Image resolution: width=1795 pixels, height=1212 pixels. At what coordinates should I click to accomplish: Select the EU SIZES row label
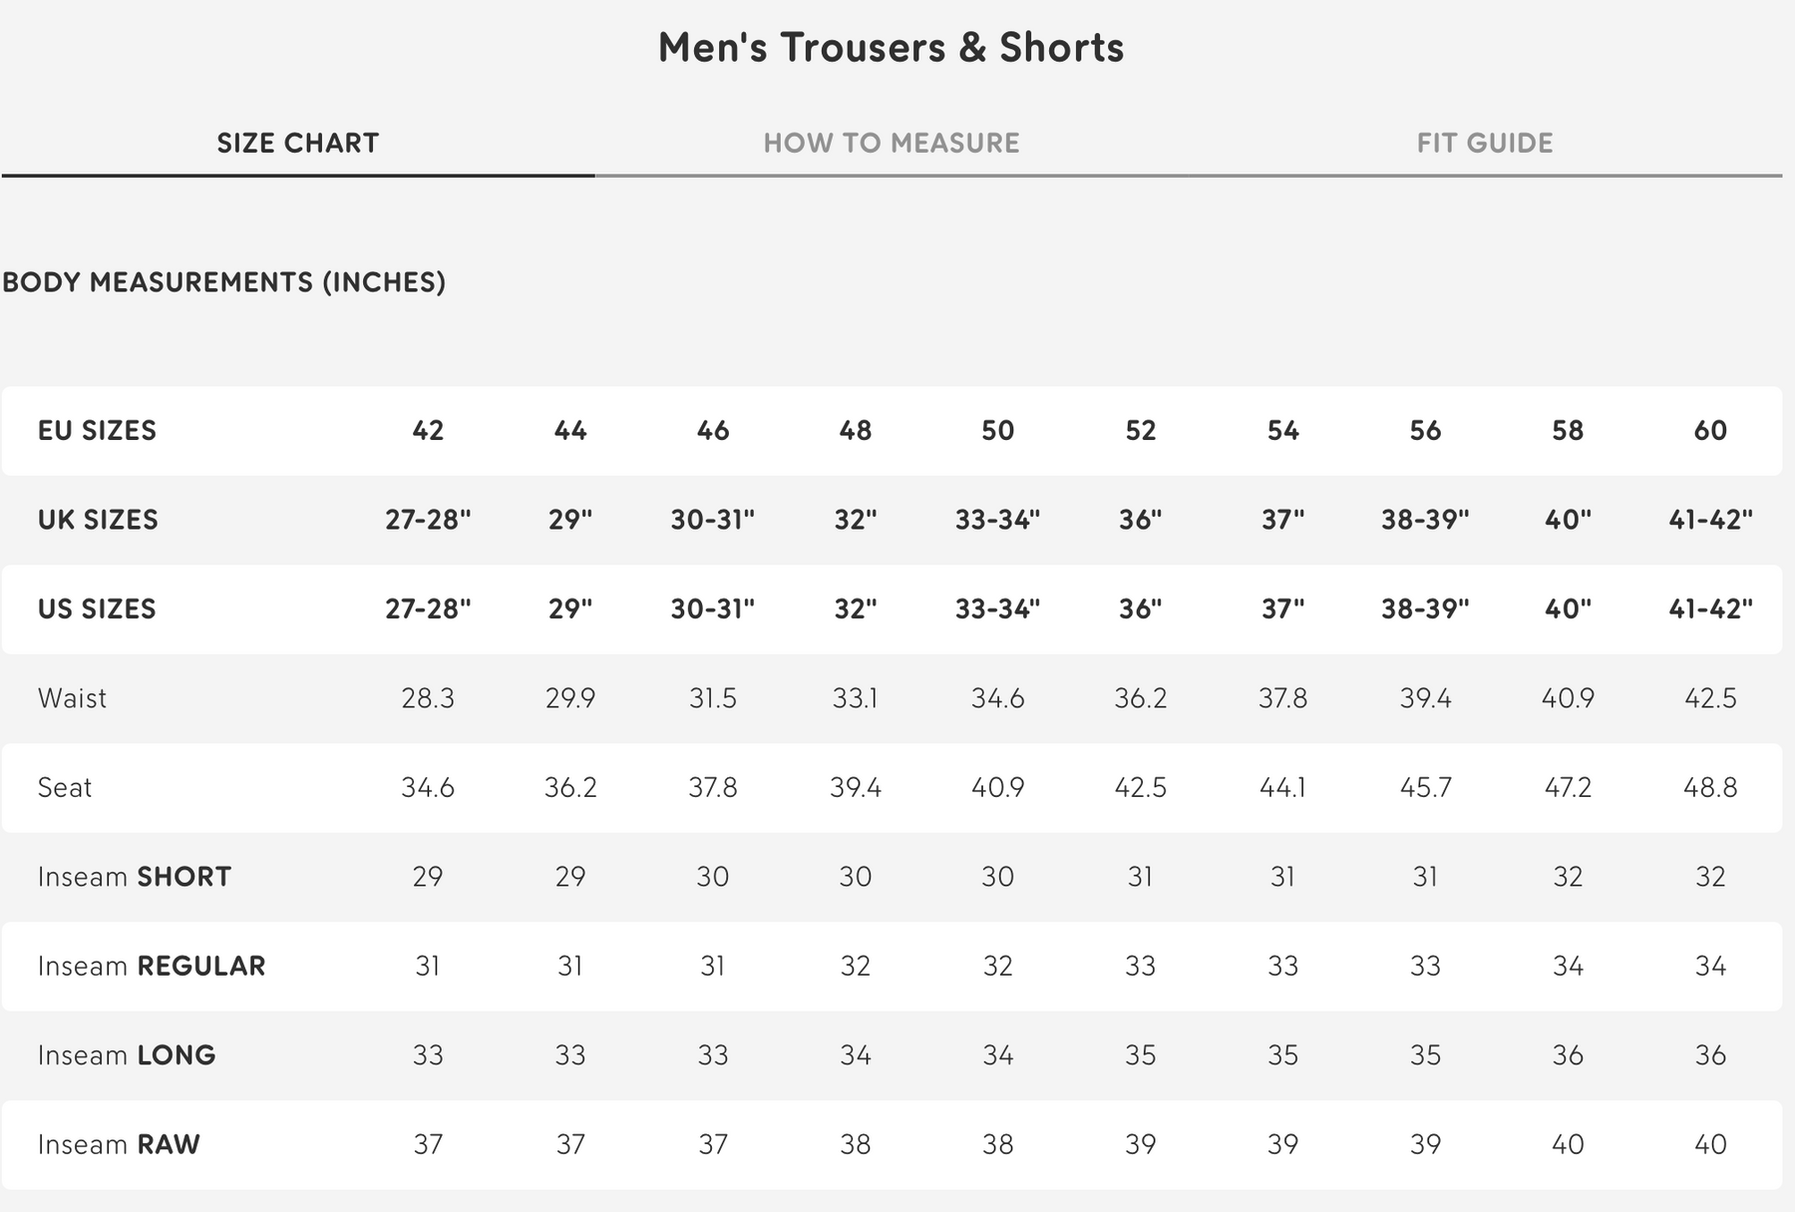tap(97, 431)
